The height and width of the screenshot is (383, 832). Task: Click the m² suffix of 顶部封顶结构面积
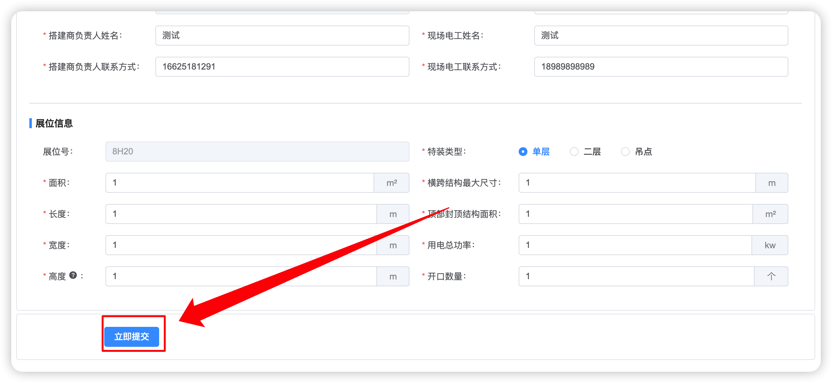[x=770, y=214]
